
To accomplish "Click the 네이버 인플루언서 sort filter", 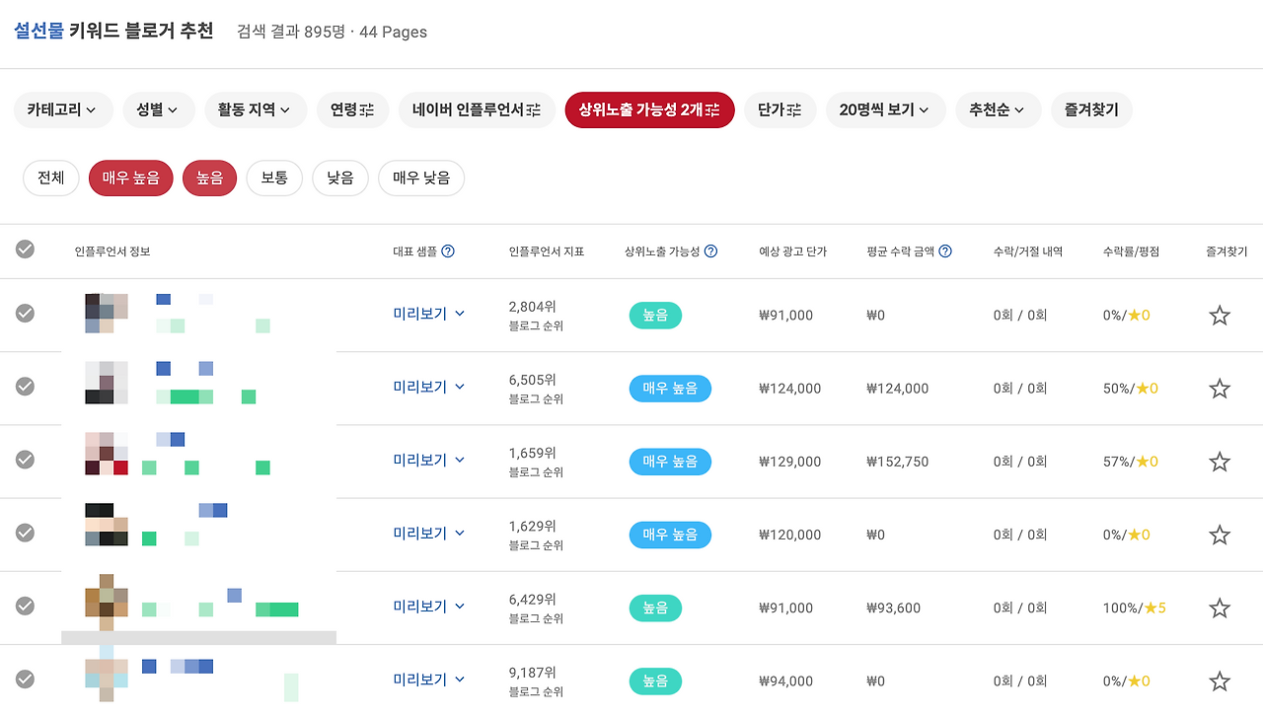I will 477,109.
